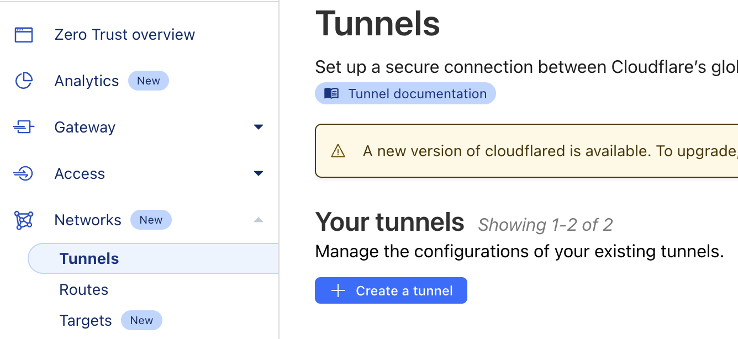Click the Create a tunnel button

pyautogui.click(x=391, y=290)
